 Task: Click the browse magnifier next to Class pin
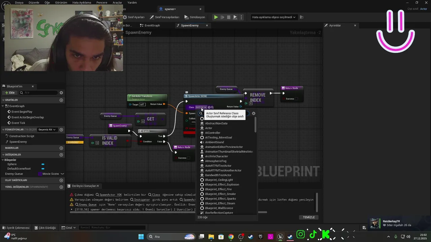click(212, 107)
